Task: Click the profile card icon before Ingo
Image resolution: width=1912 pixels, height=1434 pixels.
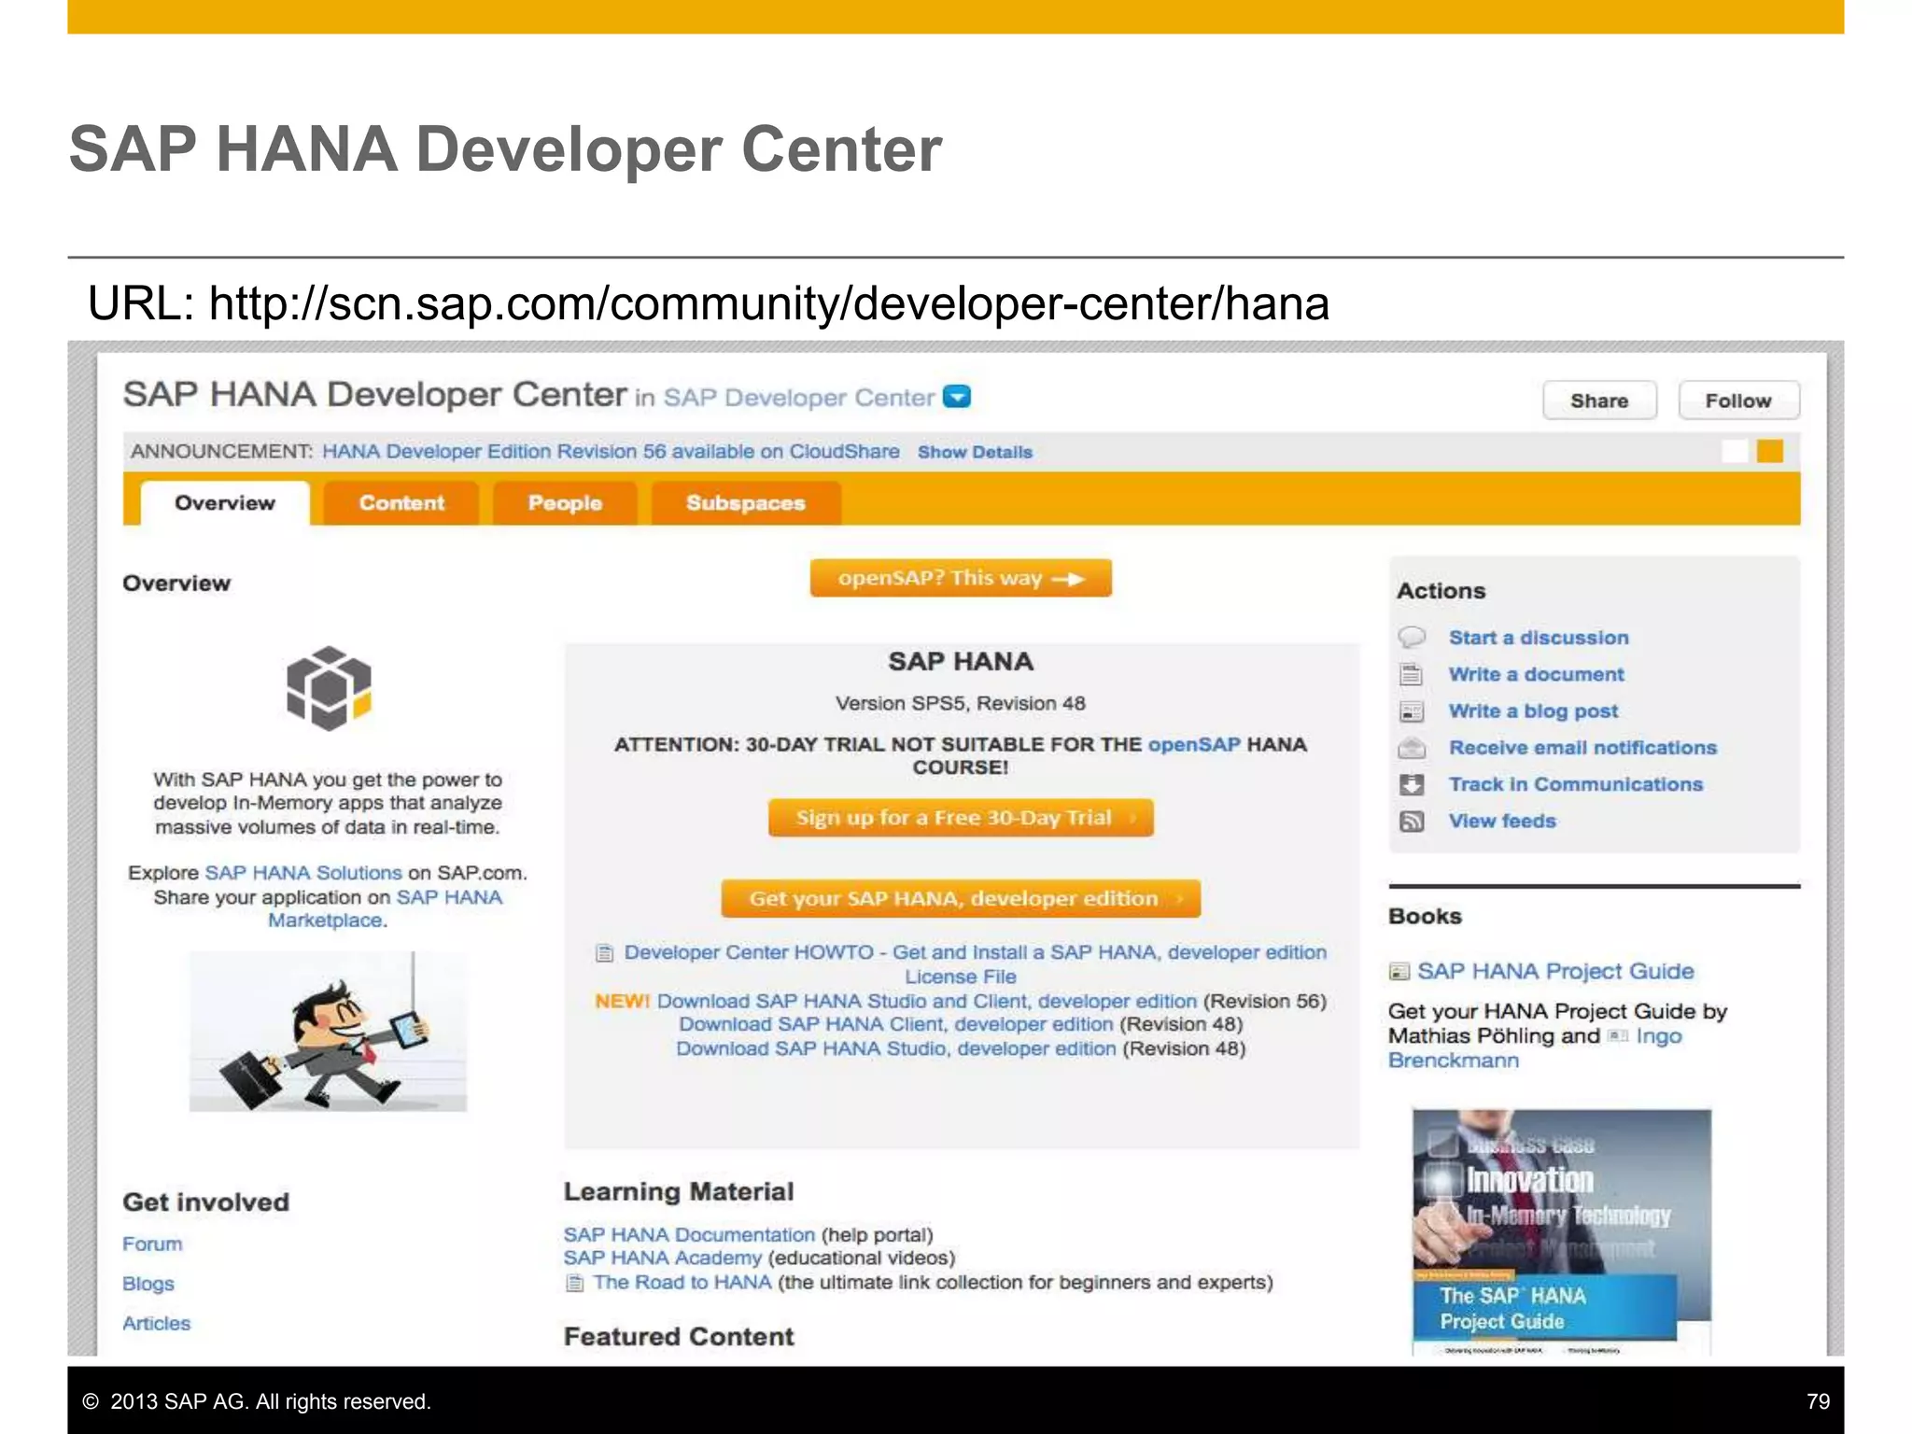Action: 1618,1036
